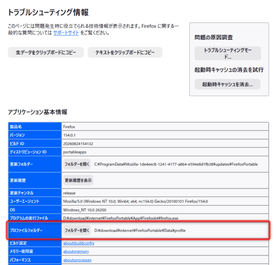Click the 製品名 row header
The width and height of the screenshot is (276, 265).
tap(35, 126)
